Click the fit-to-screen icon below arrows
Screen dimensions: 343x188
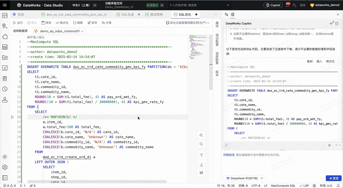[x=202, y=173]
